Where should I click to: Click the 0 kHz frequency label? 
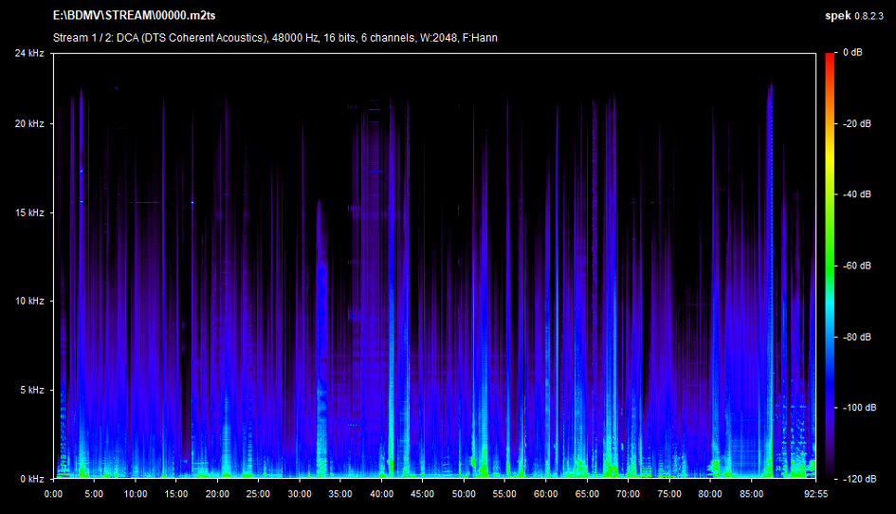pyautogui.click(x=31, y=479)
